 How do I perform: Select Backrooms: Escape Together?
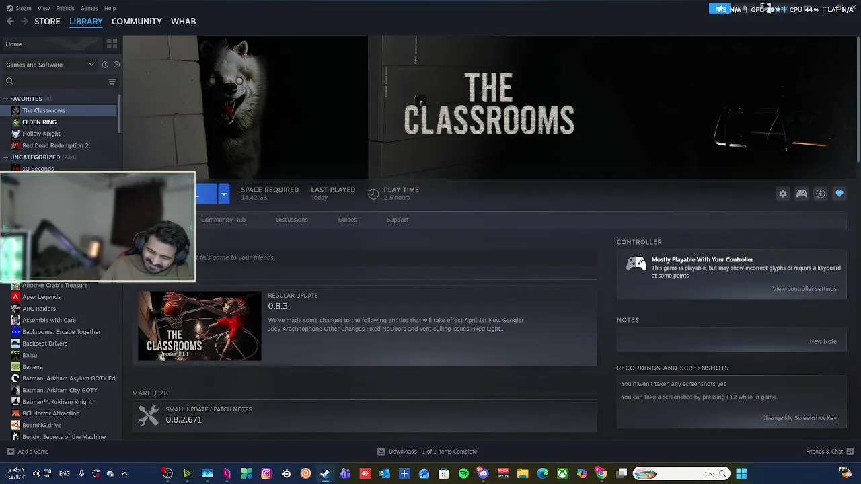click(x=60, y=332)
